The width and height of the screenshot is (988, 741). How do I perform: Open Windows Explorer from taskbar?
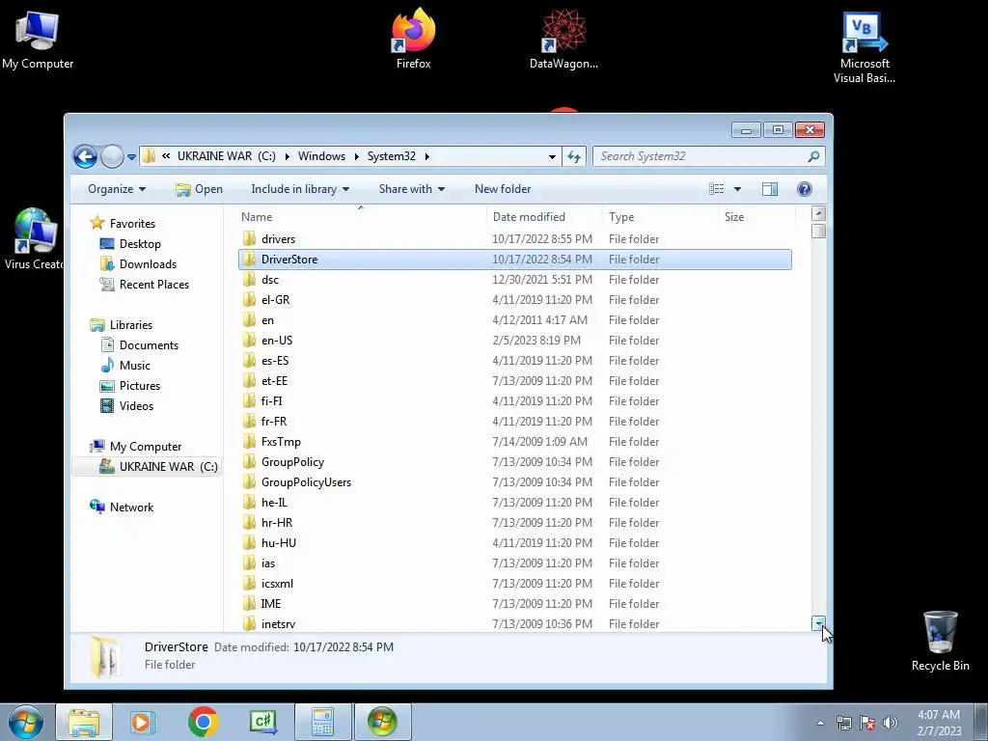pos(84,722)
